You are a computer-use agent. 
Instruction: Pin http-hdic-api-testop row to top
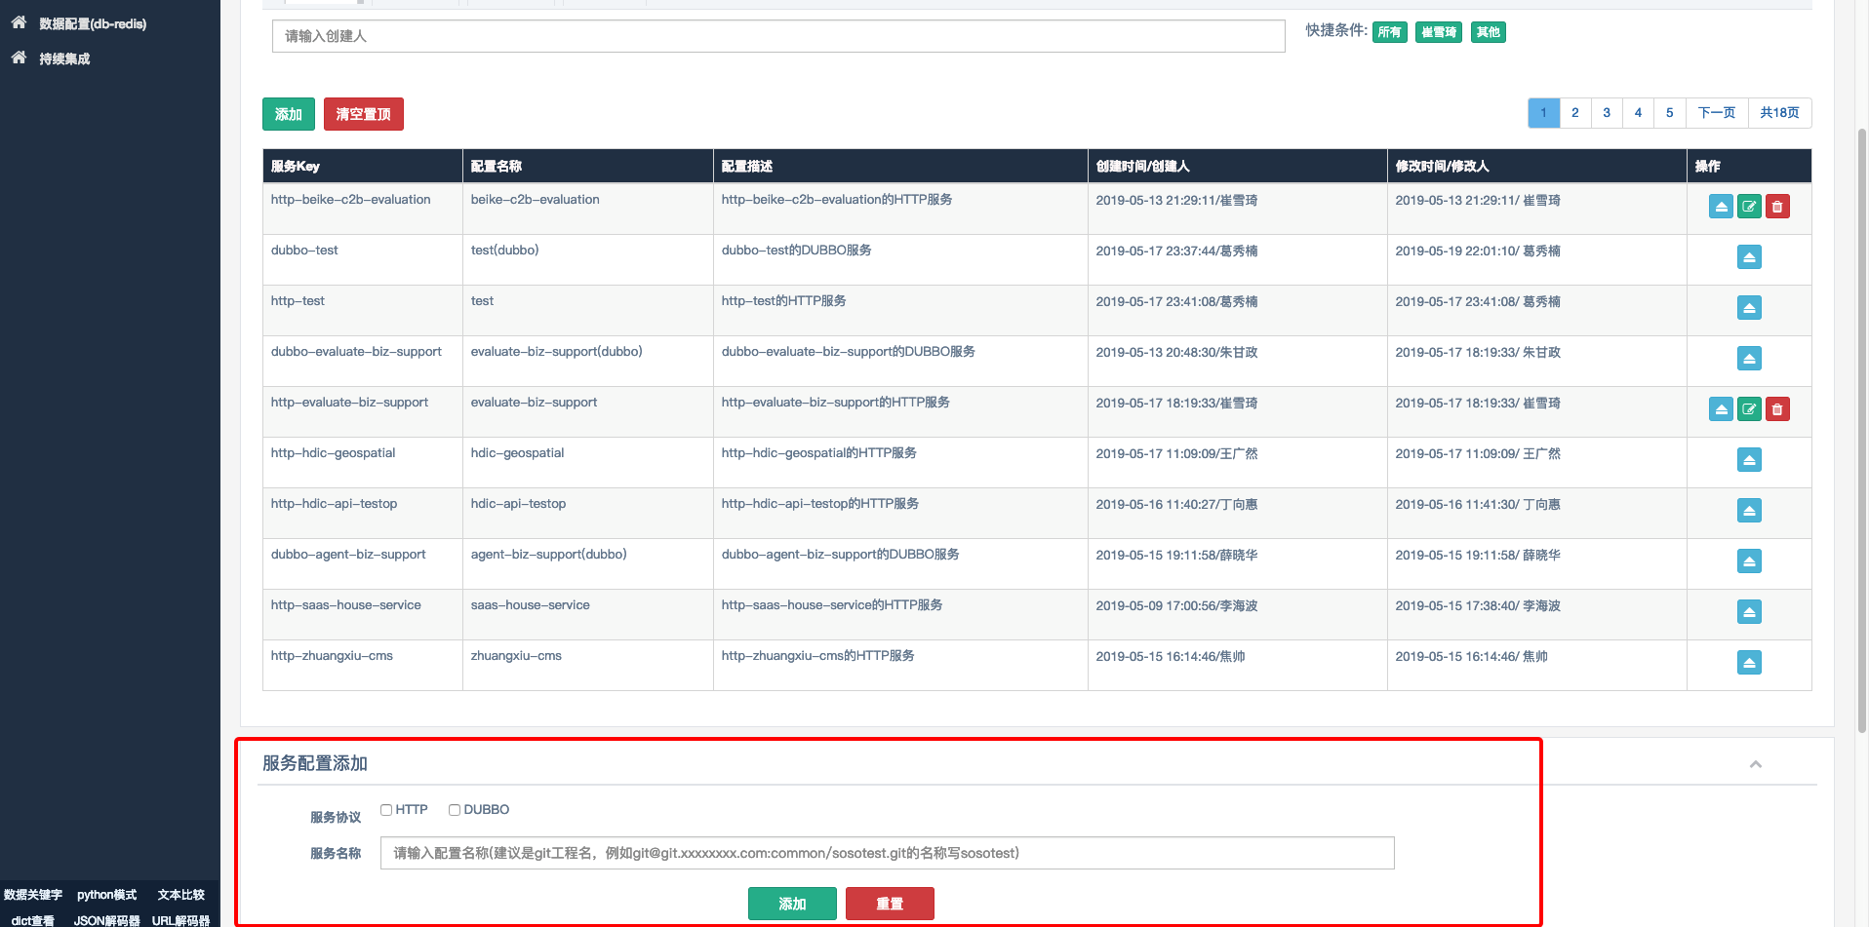1749,511
